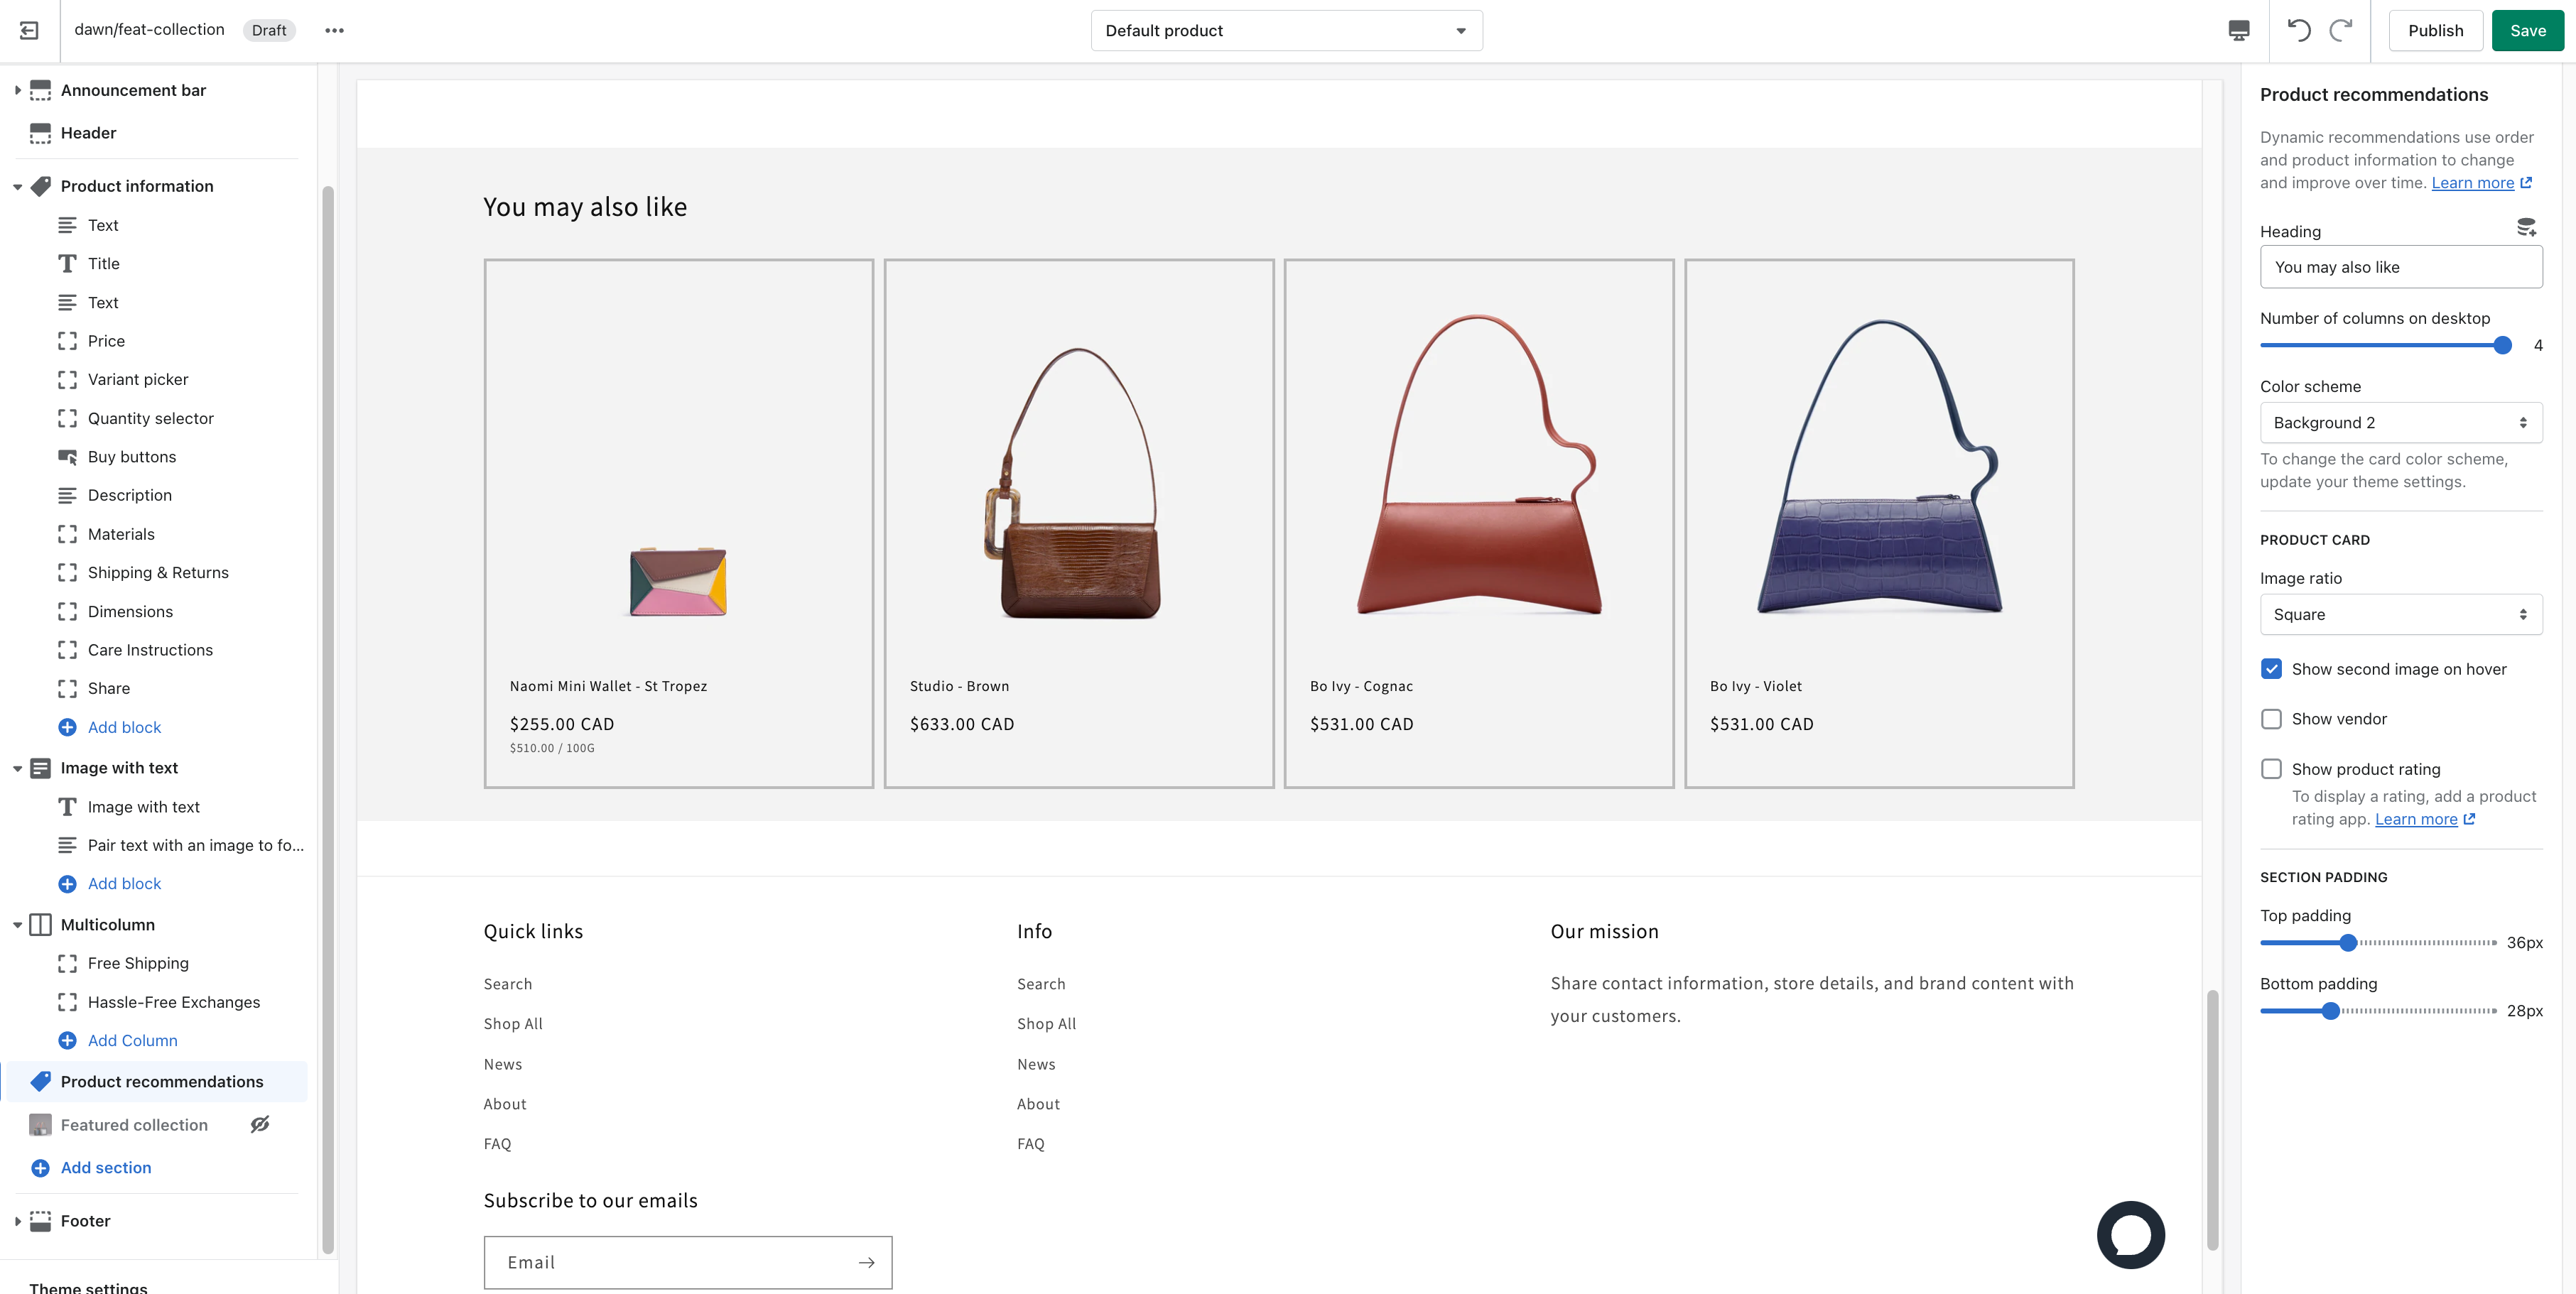Enable Show vendor
This screenshot has width=2576, height=1294.
click(x=2271, y=719)
